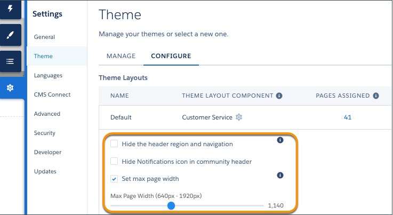Open General settings section
Viewport: 393px width, 215px height.
(44, 37)
